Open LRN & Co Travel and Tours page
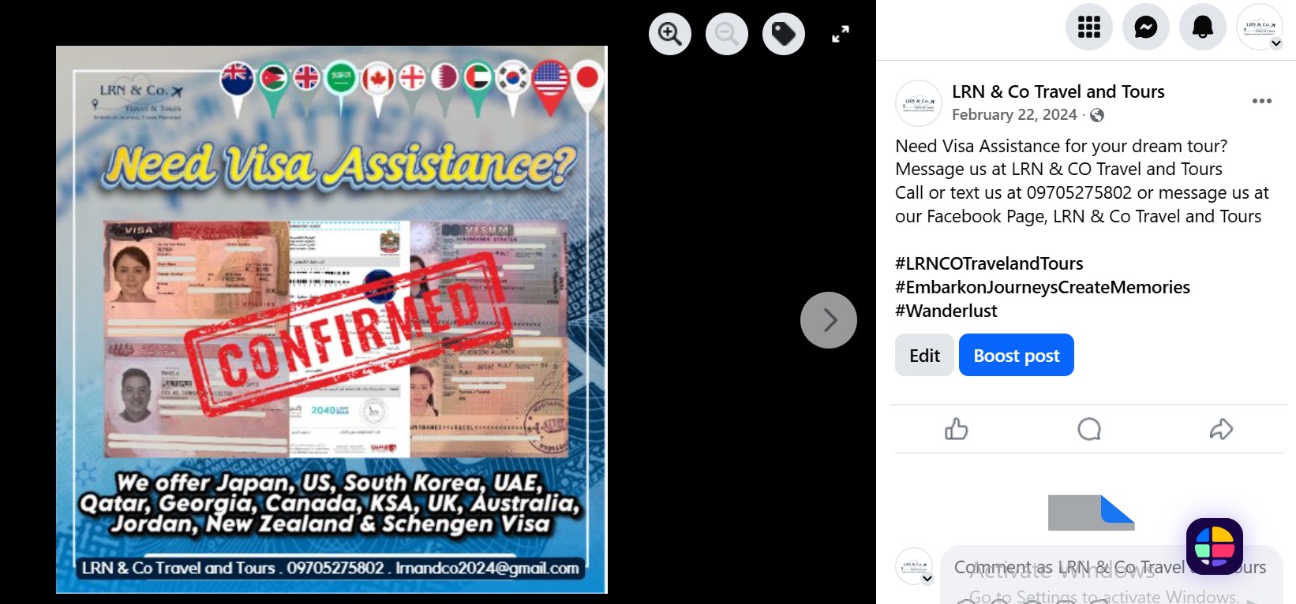1296x604 pixels. [x=1058, y=91]
